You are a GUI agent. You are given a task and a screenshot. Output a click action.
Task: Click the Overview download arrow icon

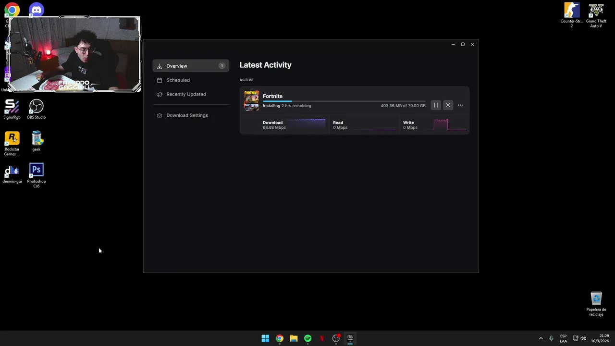(x=160, y=66)
